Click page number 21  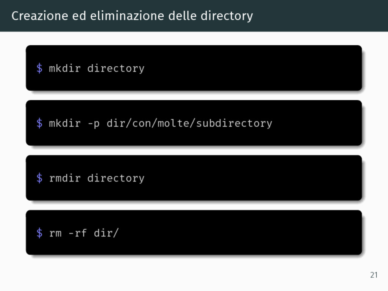click(374, 275)
